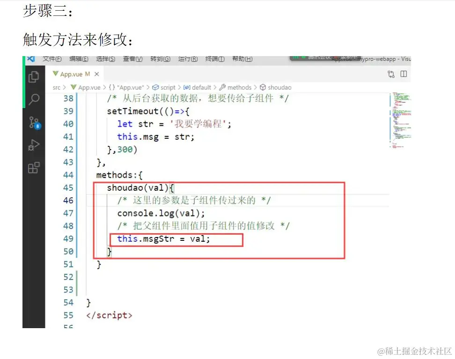This screenshot has height=359, width=455.
Task: Open the 文件(F) menu
Action: coord(52,59)
